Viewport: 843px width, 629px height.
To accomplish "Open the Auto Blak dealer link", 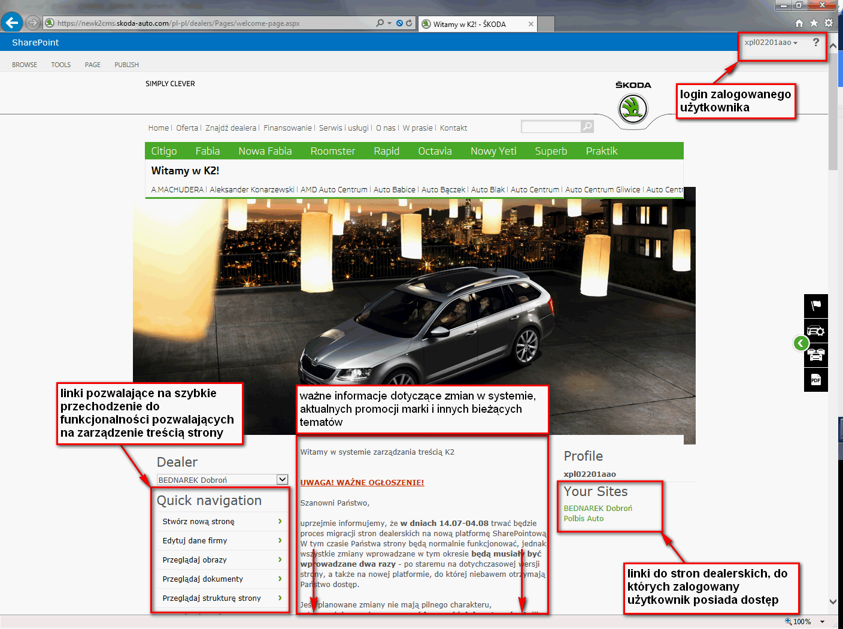I will [488, 189].
